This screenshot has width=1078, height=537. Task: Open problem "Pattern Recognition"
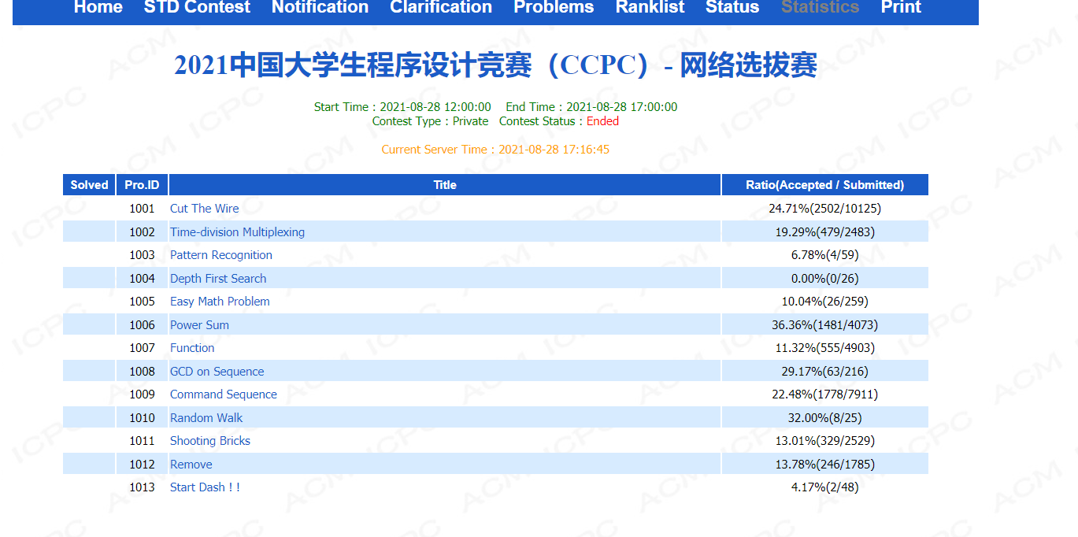[x=220, y=254]
